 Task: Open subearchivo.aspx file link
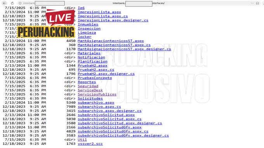(x=96, y=102)
